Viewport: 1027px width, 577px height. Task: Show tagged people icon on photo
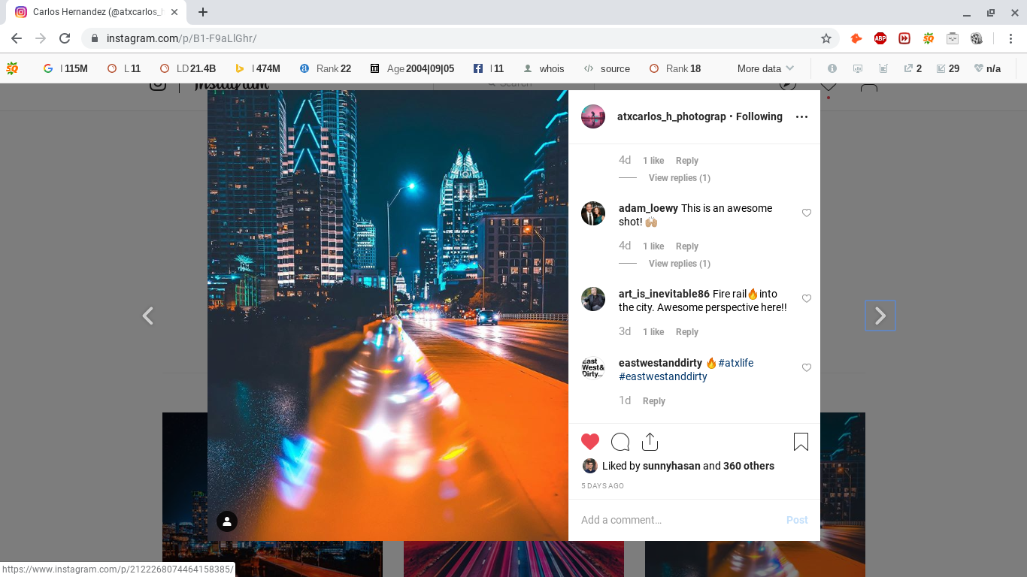(227, 521)
